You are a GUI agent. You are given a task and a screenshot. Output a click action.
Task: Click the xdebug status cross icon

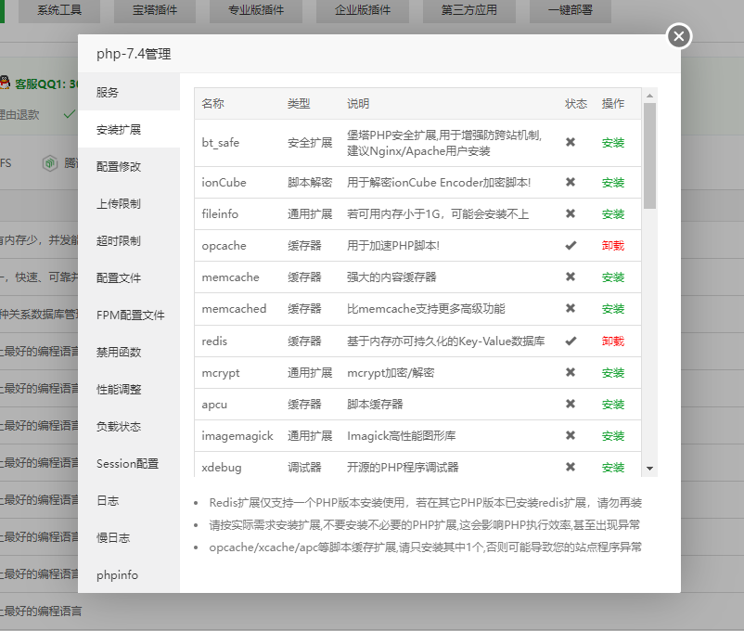click(x=571, y=467)
